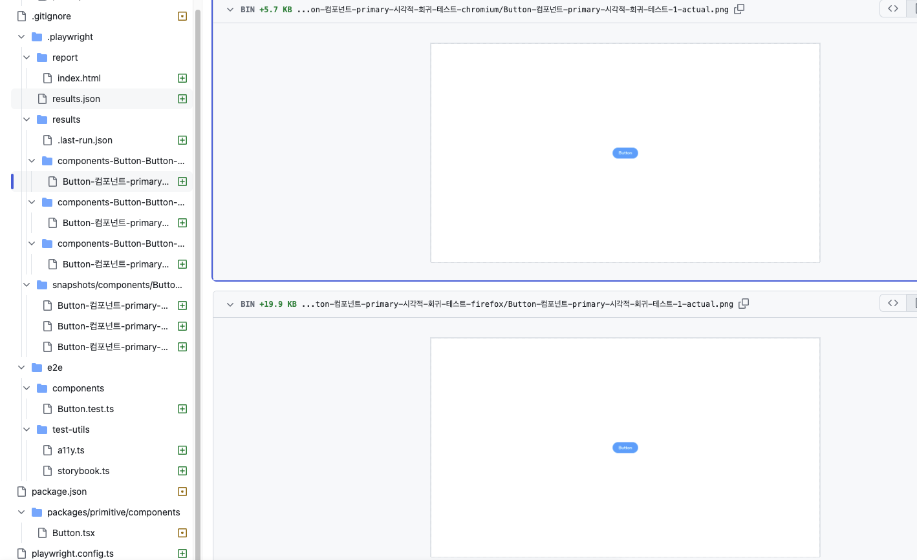Select Button.test.ts file

pyautogui.click(x=85, y=409)
